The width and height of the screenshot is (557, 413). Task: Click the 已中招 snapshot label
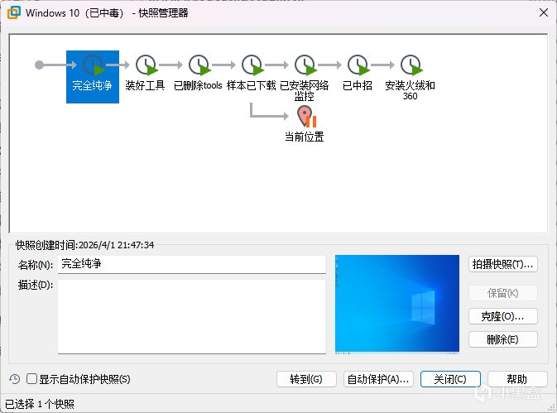coord(358,85)
